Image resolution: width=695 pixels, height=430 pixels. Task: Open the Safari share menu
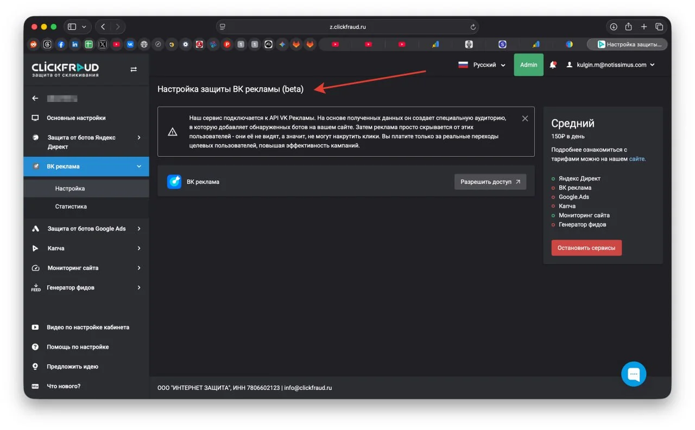click(x=629, y=27)
